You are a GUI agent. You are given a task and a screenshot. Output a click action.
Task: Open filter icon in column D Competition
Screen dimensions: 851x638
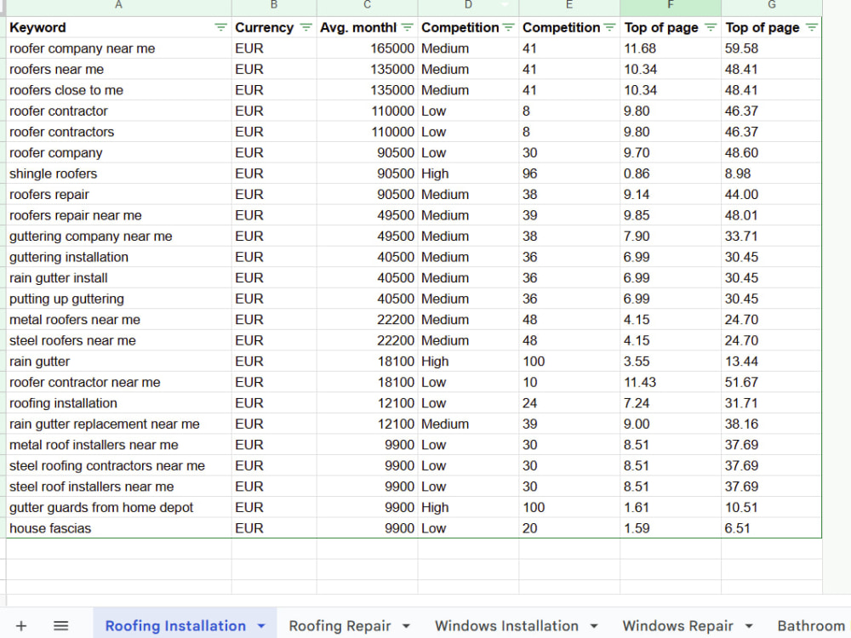click(x=509, y=28)
